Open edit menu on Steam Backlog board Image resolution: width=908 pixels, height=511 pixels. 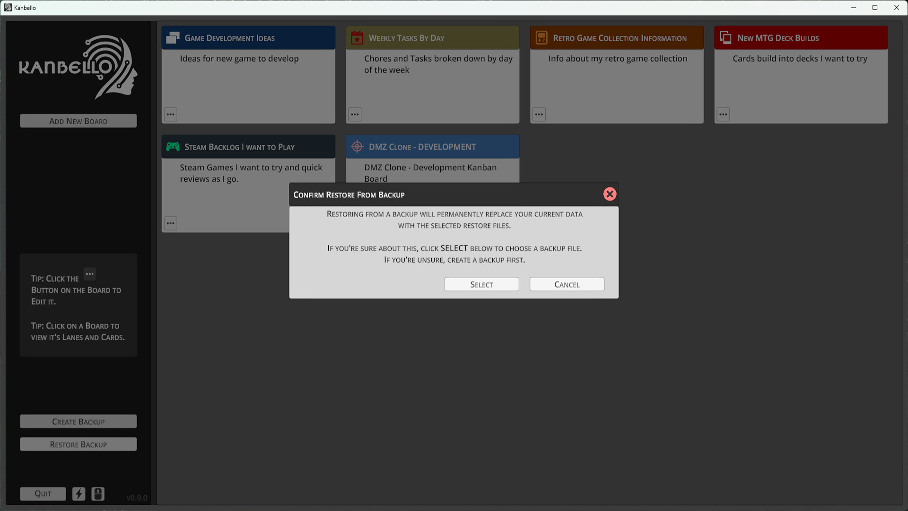170,223
